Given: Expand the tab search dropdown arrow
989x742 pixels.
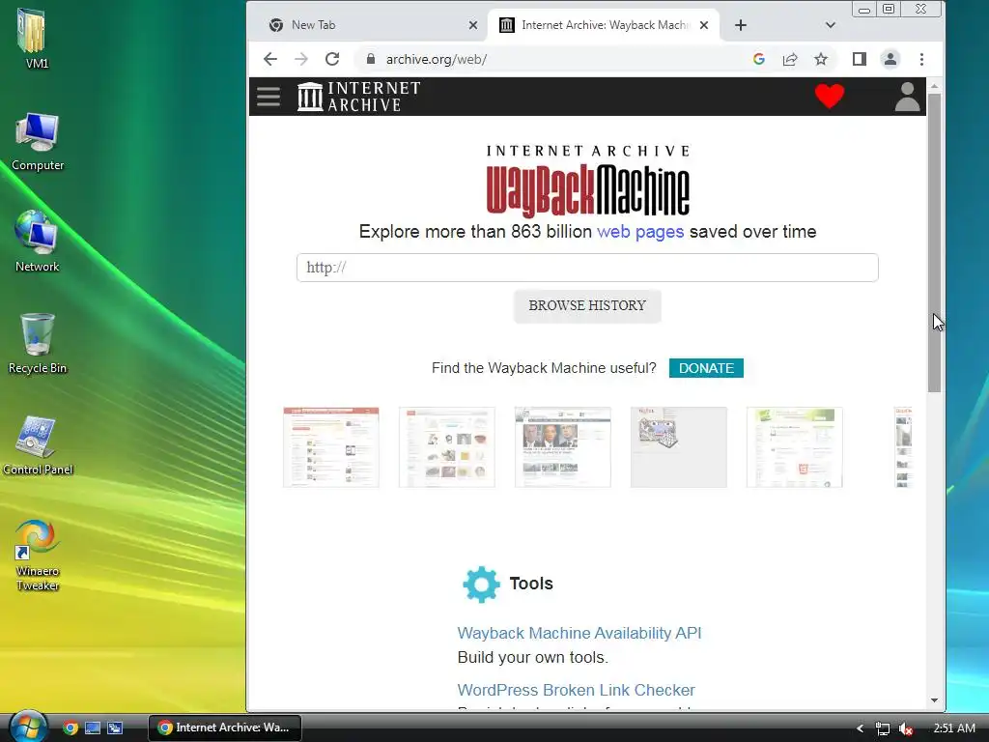Looking at the screenshot, I should pyautogui.click(x=830, y=25).
